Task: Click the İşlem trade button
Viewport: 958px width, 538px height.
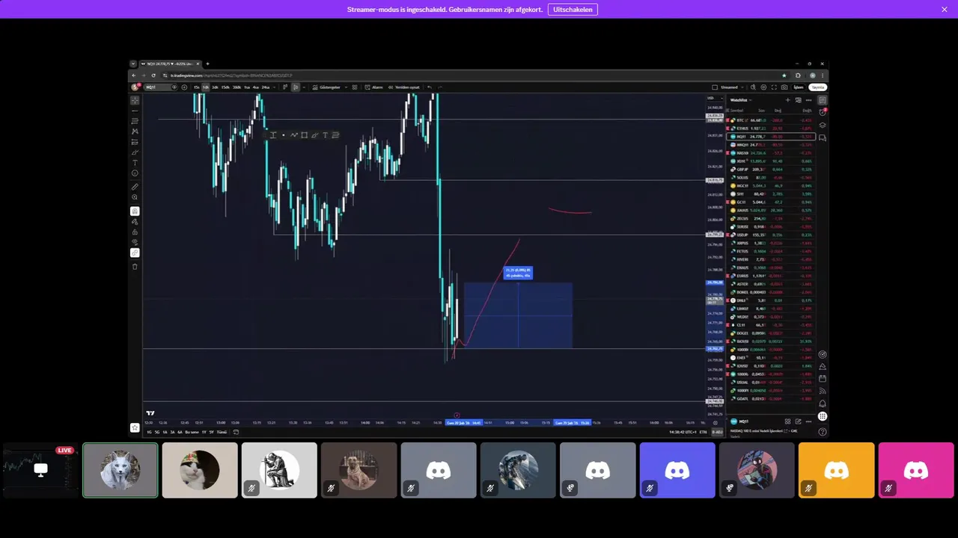Action: [799, 87]
